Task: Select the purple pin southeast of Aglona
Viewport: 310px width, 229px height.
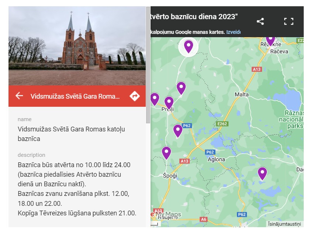Action: tap(262, 173)
